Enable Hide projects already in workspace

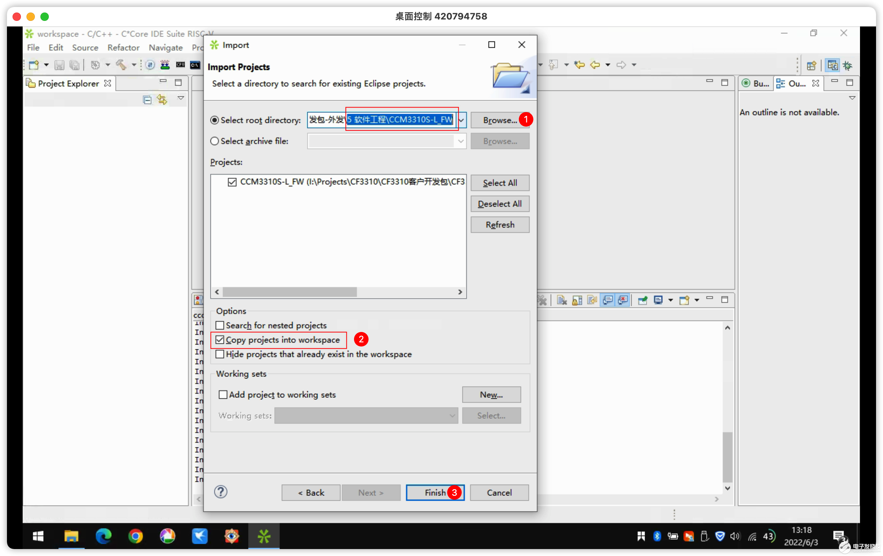click(221, 354)
